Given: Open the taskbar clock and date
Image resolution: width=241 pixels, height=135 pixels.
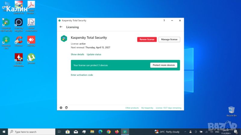Looking at the screenshot, I should pos(226,132).
